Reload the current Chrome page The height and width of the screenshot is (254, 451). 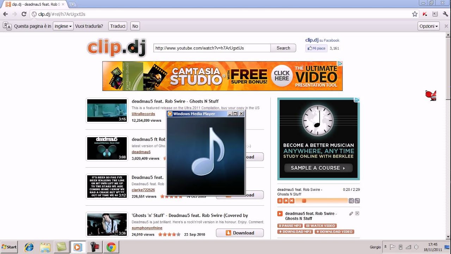pos(24,14)
